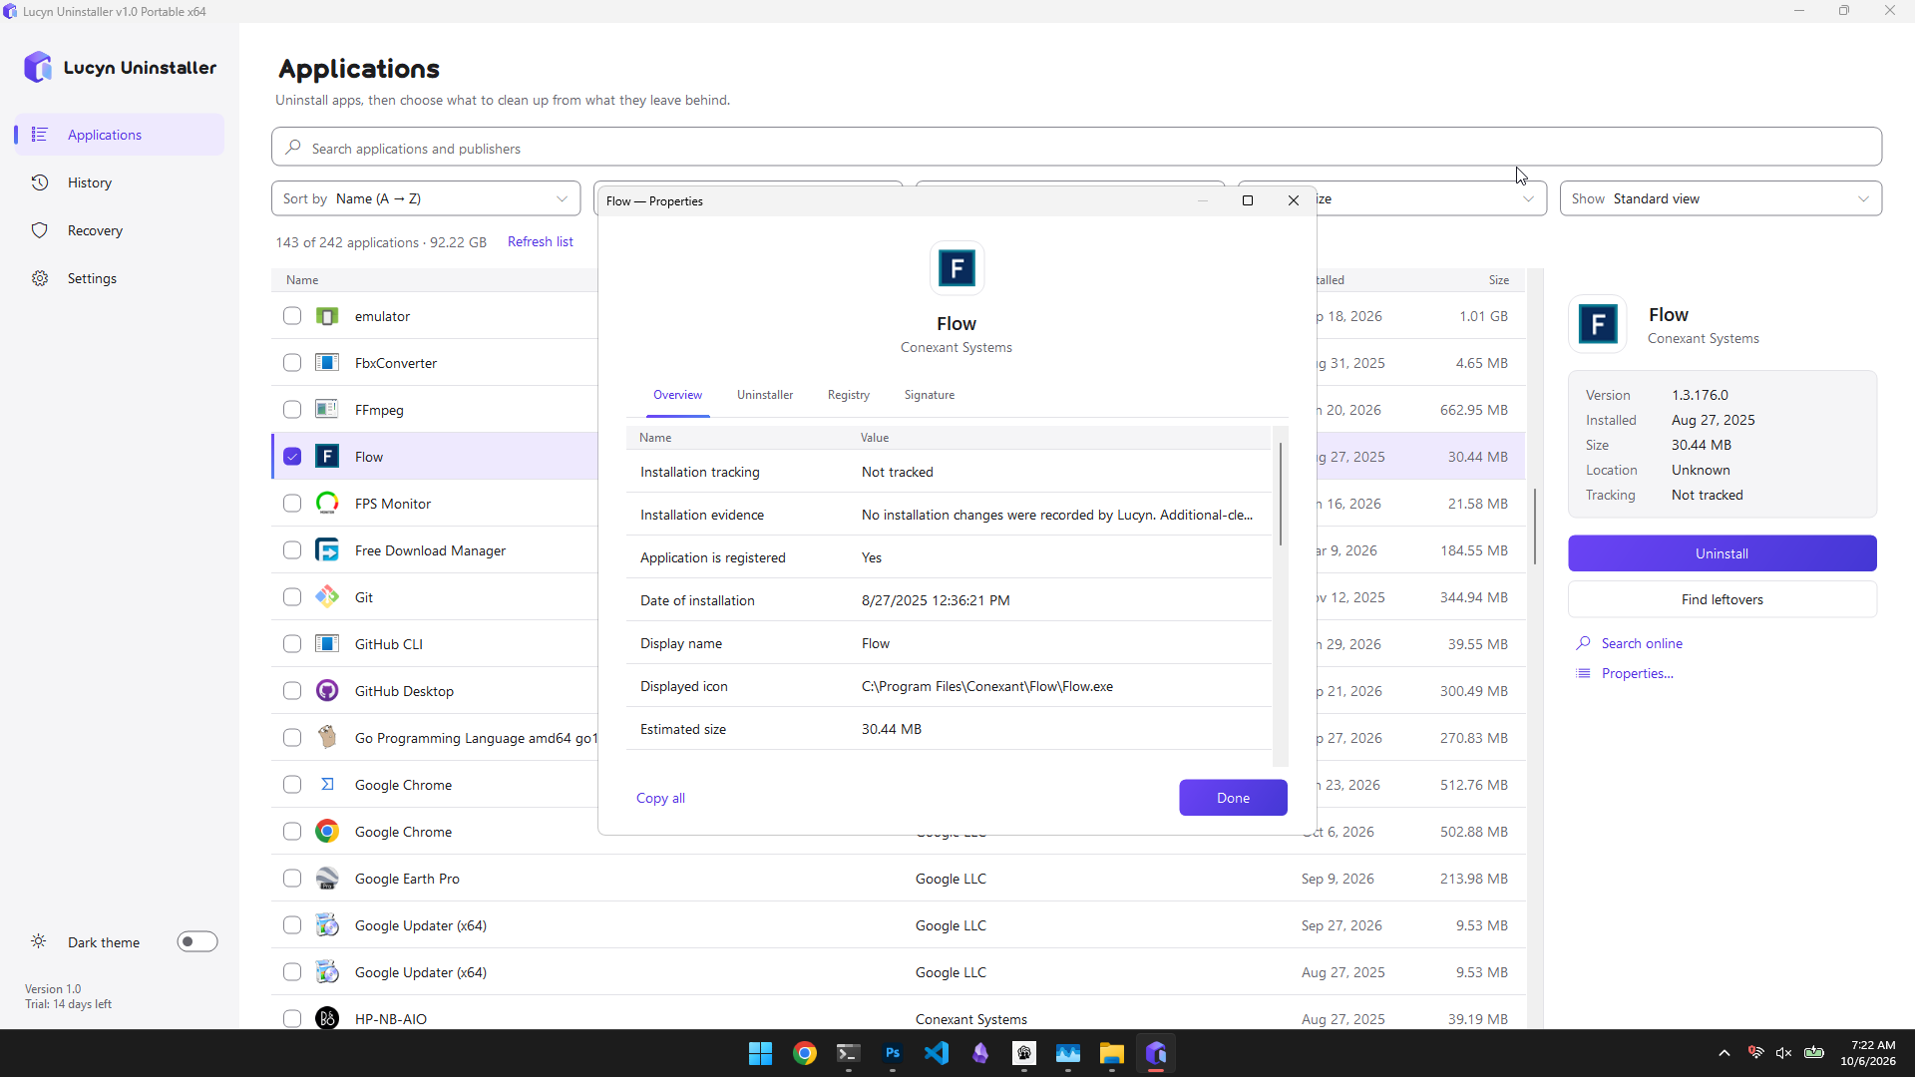This screenshot has width=1915, height=1077.
Task: Open the Sort by dropdown
Action: (x=426, y=198)
